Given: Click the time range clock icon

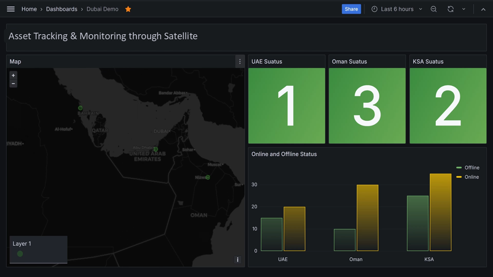Looking at the screenshot, I should pyautogui.click(x=374, y=9).
